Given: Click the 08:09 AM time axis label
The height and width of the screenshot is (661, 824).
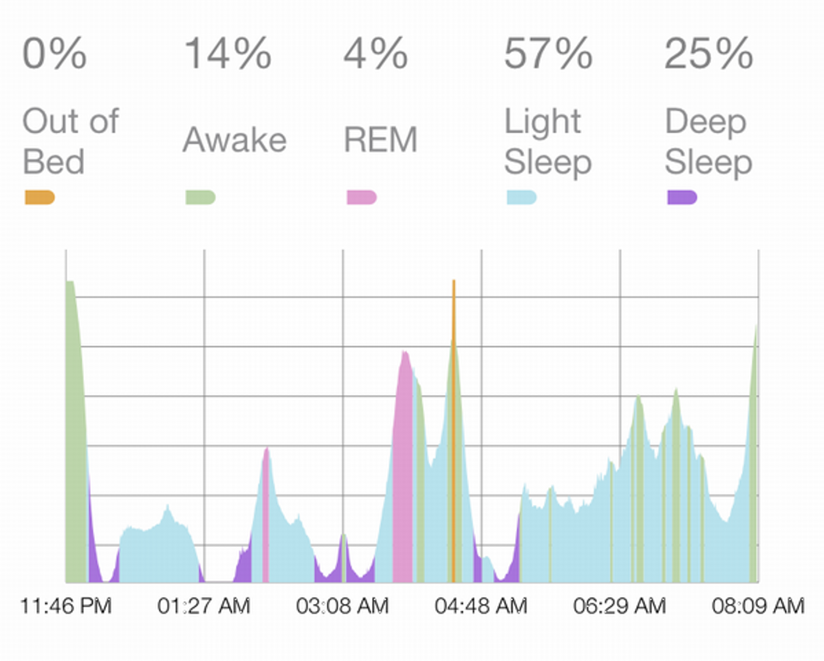Looking at the screenshot, I should pos(758,606).
